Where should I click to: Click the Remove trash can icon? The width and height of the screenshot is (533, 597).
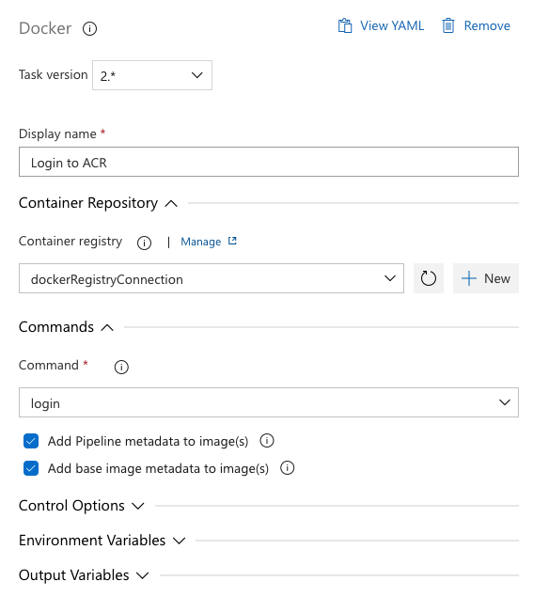pyautogui.click(x=448, y=26)
